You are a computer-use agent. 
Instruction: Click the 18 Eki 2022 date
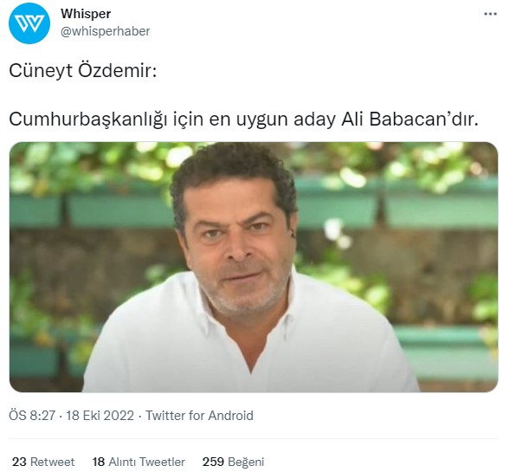click(100, 416)
